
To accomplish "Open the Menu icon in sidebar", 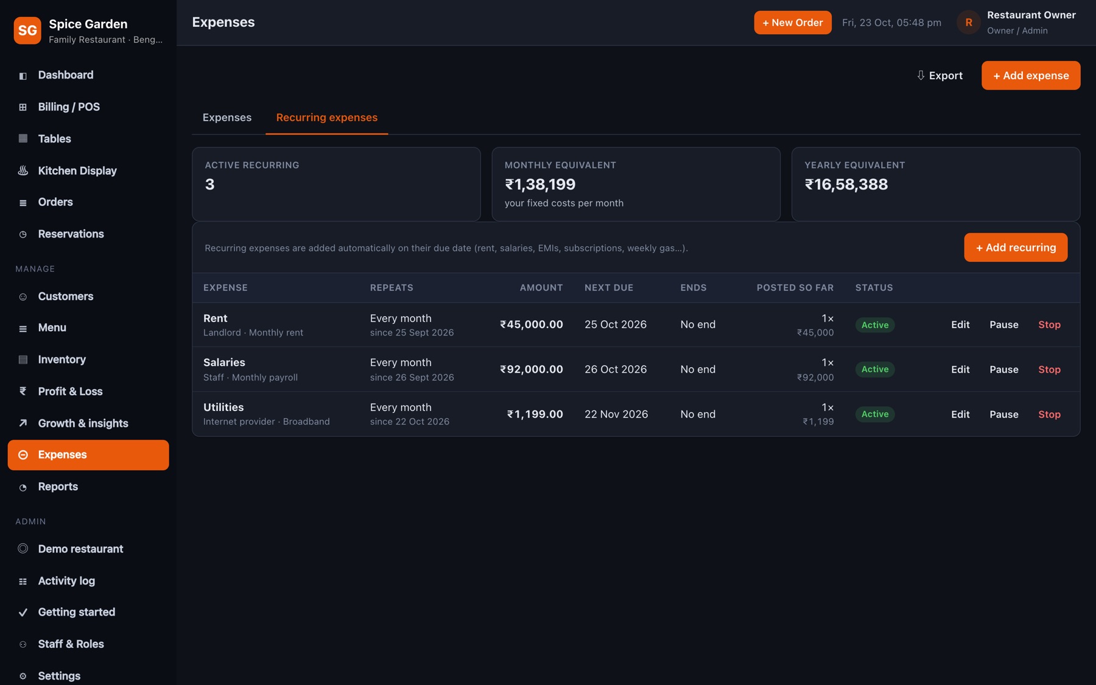I will point(23,328).
